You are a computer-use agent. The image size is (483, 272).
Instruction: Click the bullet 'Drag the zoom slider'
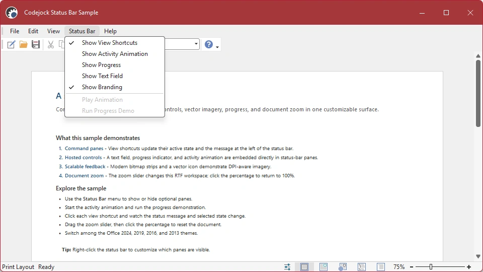click(143, 225)
